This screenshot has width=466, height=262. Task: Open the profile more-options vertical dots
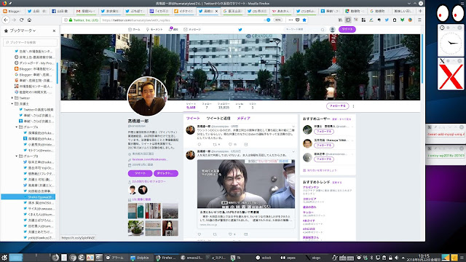353,106
